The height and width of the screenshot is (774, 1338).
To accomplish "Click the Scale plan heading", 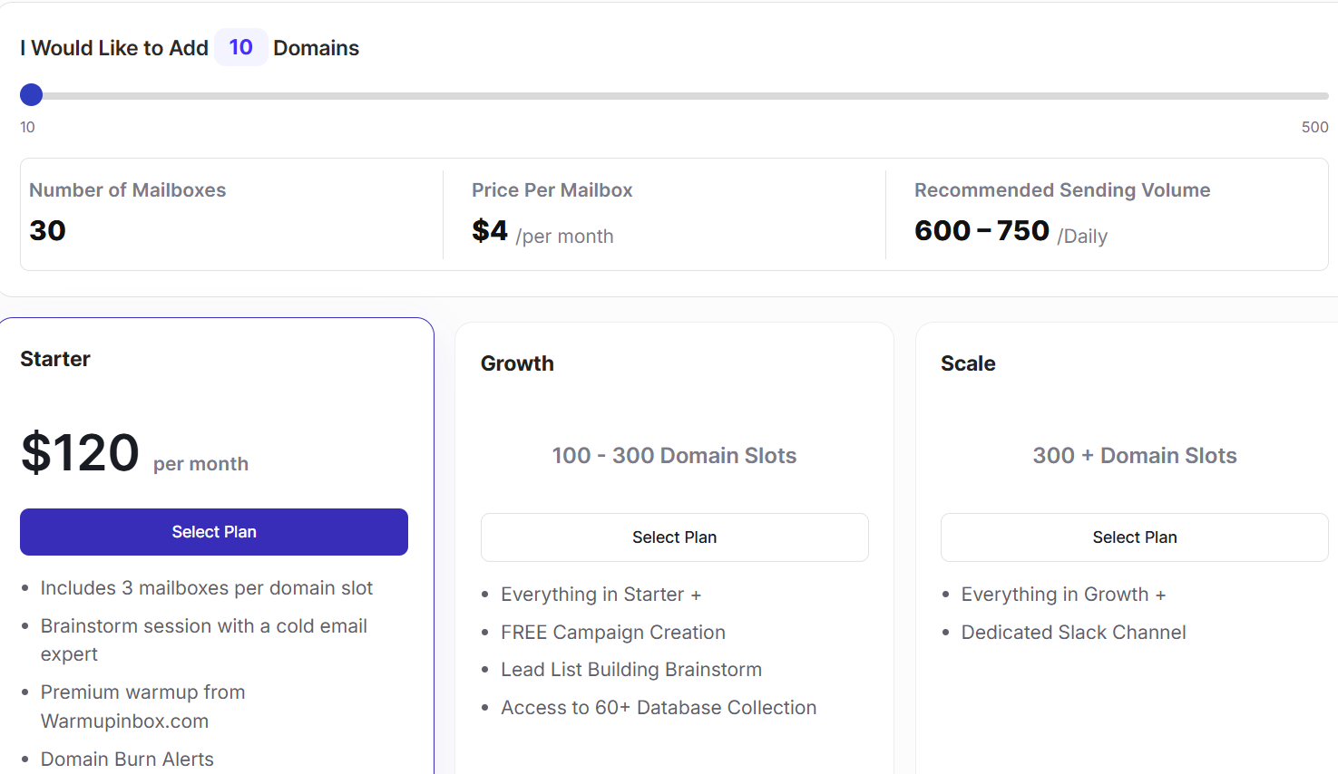I will pyautogui.click(x=967, y=363).
